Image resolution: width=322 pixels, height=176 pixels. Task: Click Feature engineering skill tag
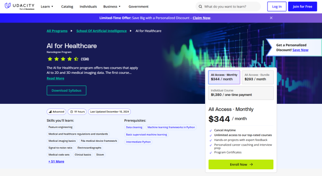60,127
